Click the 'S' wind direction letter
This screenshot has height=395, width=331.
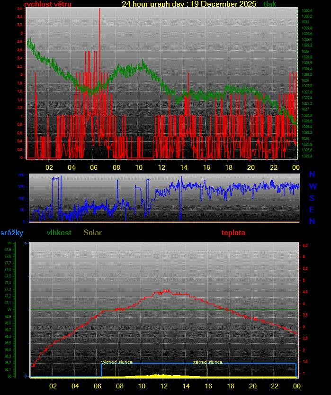312,199
